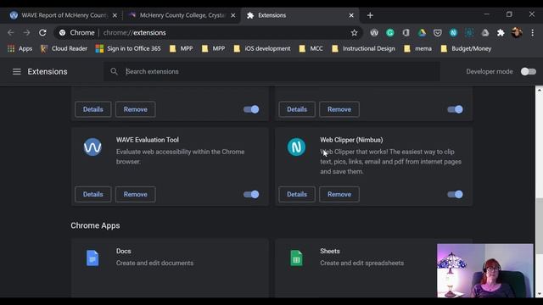This screenshot has width=543, height=305.
Task: Click the Sheets app icon
Action: [296, 258]
